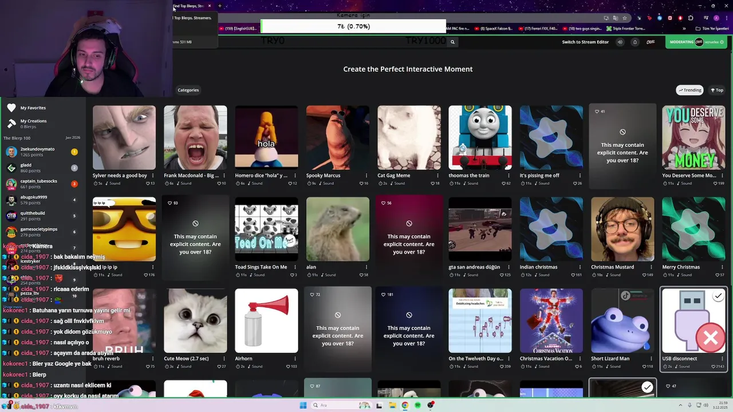Play the Airhorn blerp thumbnail
Screen dimensions: 733x412
(266, 320)
